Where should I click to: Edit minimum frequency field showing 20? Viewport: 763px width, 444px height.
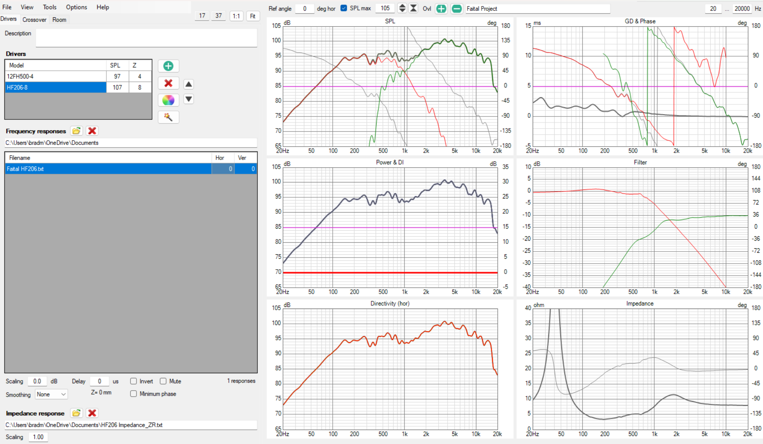click(713, 8)
